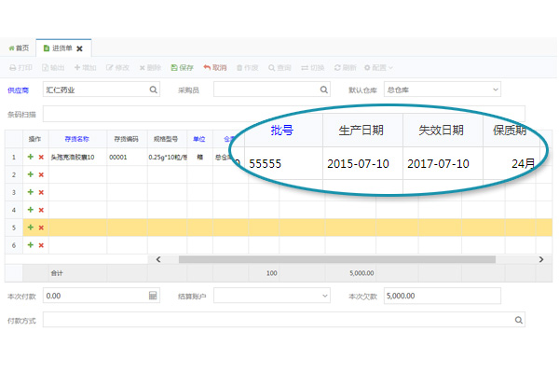Click the 单位 column header

[199, 139]
